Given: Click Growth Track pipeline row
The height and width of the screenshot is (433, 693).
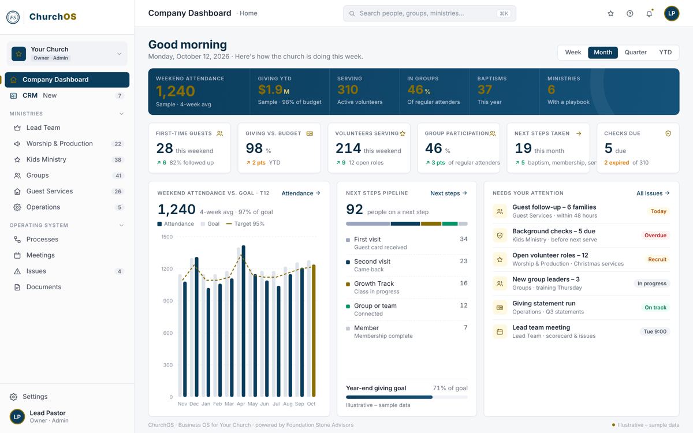Looking at the screenshot, I should (407, 288).
